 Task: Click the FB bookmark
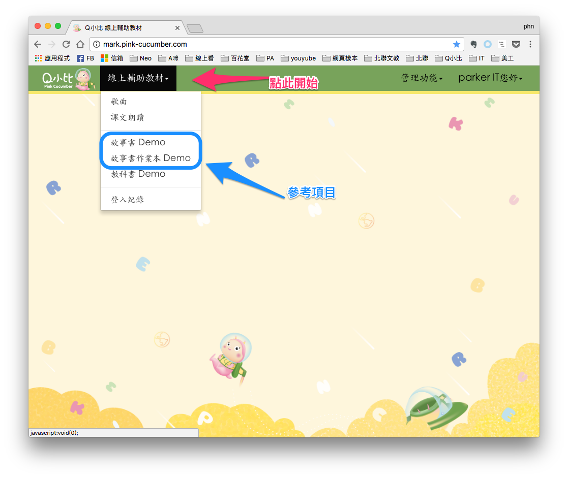tap(85, 58)
